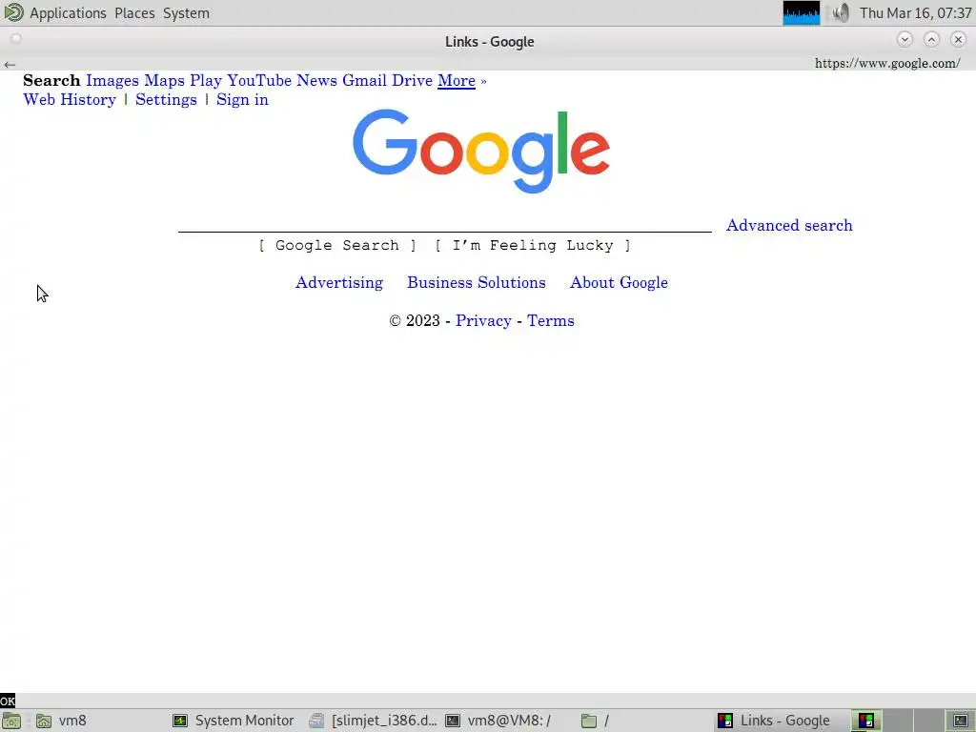Viewport: 976px width, 732px height.
Task: Expand the More link
Action: [x=457, y=81]
